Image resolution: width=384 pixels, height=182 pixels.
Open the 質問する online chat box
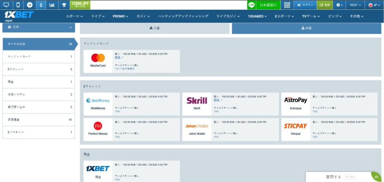coord(340,177)
